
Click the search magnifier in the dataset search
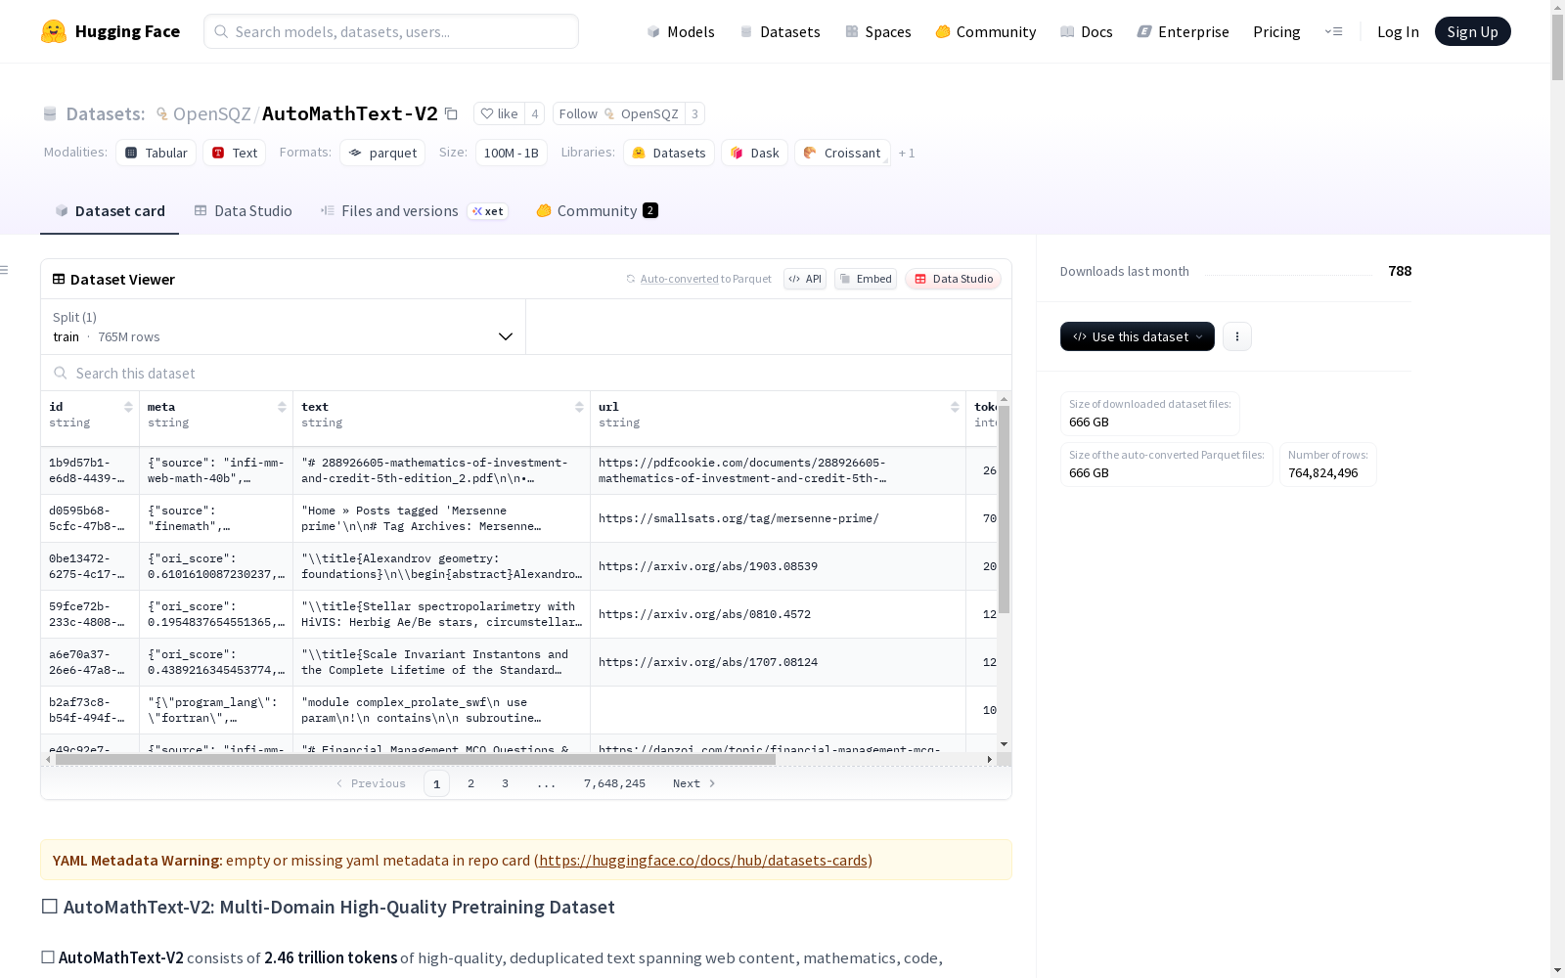61,373
